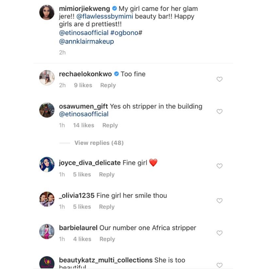Like rechaelokonkwo's "Too fine" comment
The height and width of the screenshot is (269, 269).
(x=220, y=79)
